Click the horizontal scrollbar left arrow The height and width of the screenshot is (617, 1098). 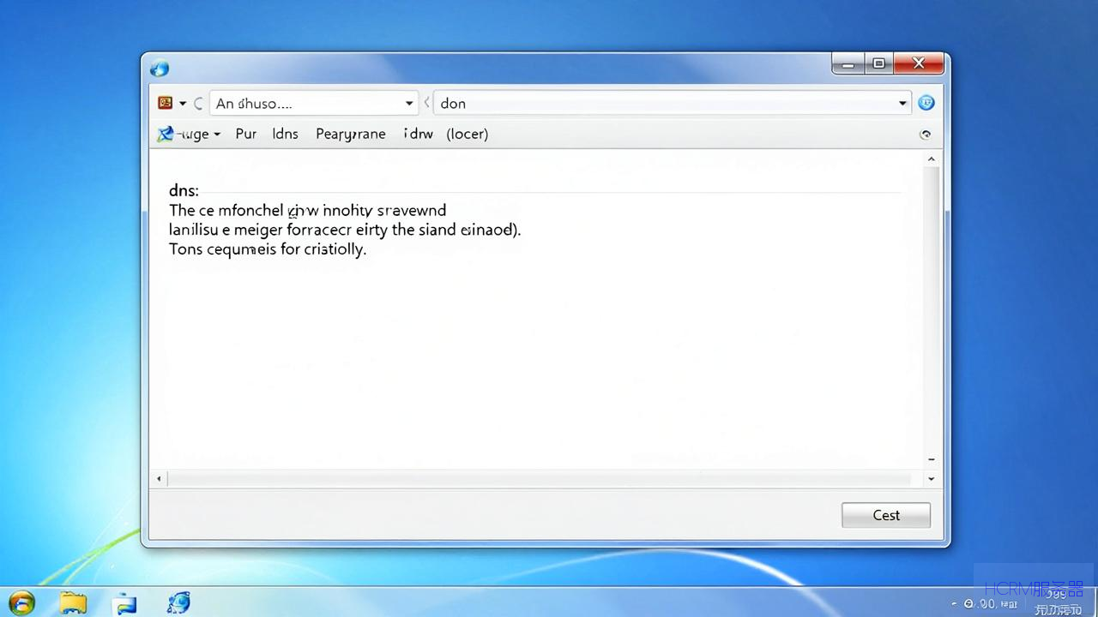(x=159, y=479)
